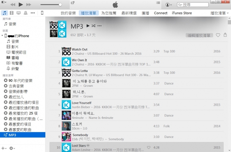This screenshot has height=152, width=231.
Task: Click the iPhone device icon in toolbar
Action: [42, 13]
